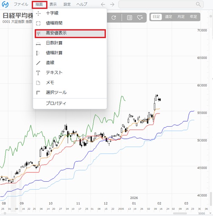Click the reload chart icon
Viewport: 213px width, 216px height.
113,17
